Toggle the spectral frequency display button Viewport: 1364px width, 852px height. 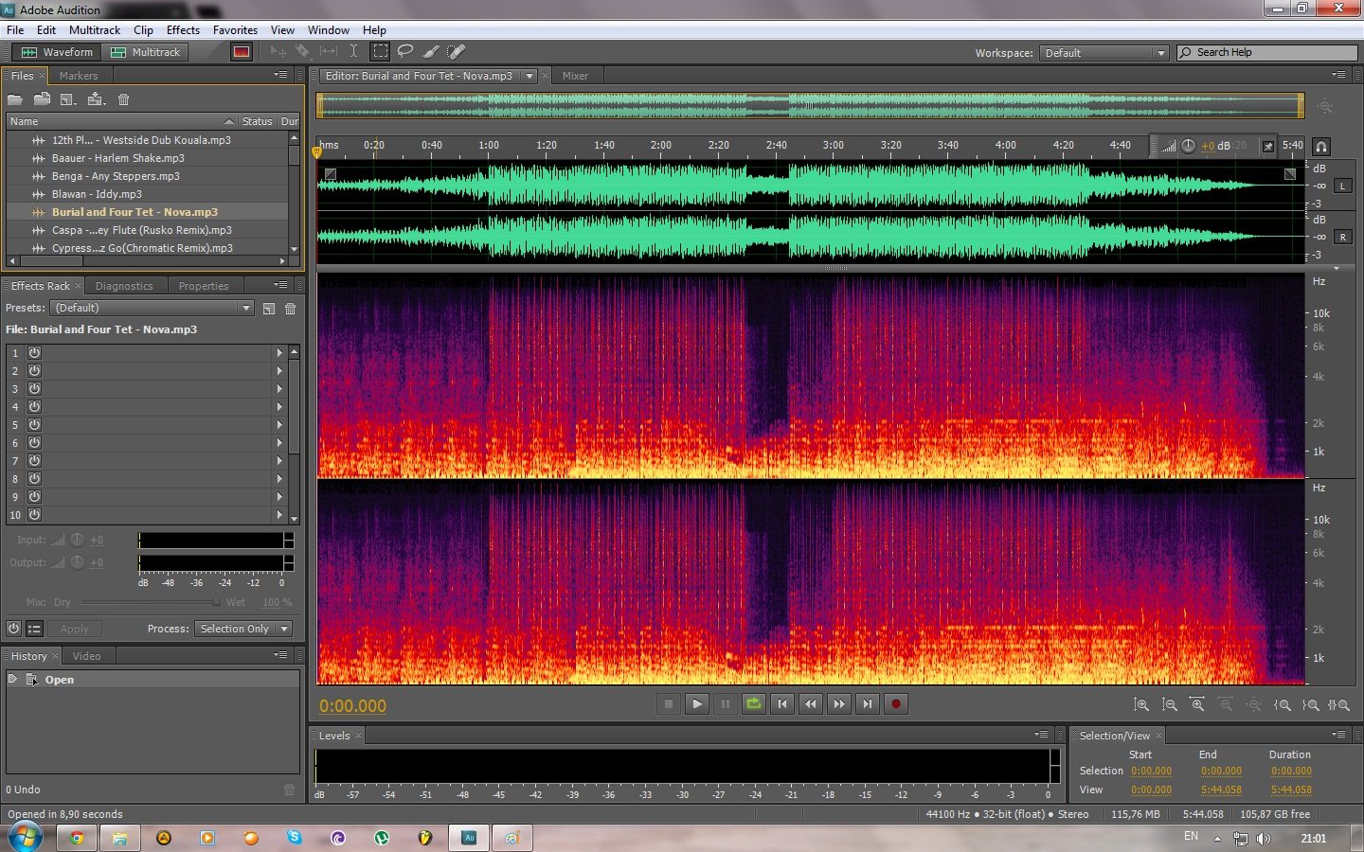(x=242, y=52)
